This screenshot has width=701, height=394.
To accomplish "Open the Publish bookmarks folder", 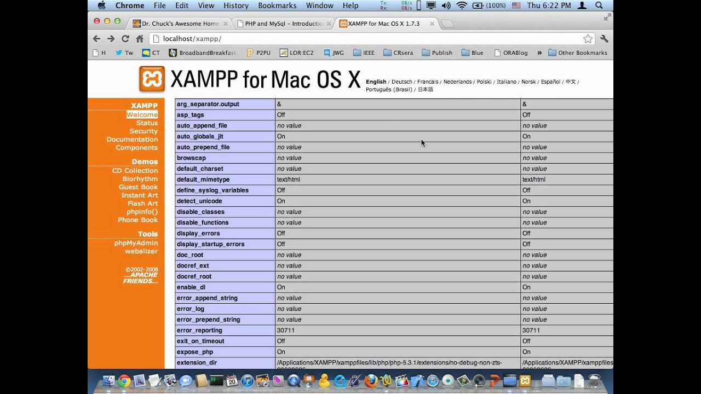I will [436, 53].
